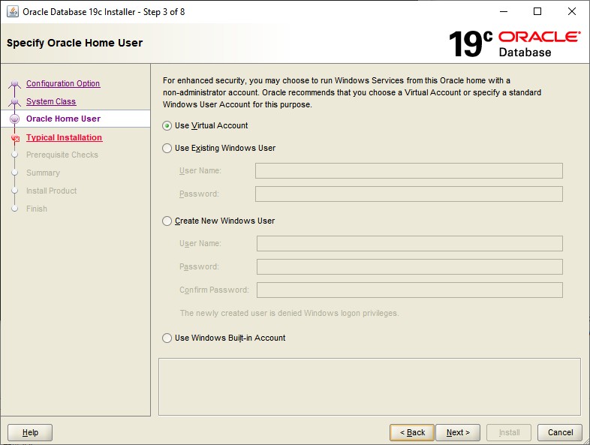The image size is (590, 445).
Task: Go to Configuration Option step
Action: click(63, 83)
